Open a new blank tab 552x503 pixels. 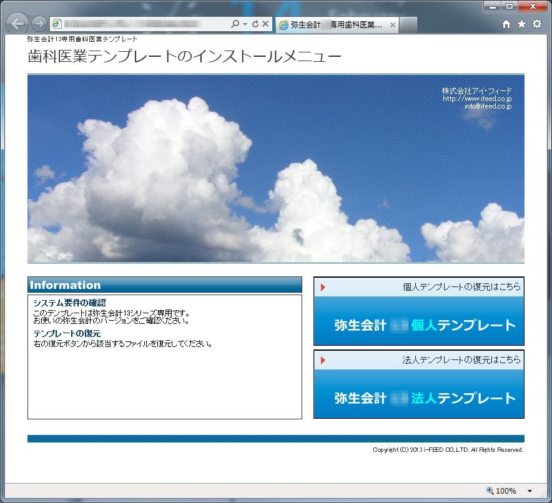(x=408, y=25)
